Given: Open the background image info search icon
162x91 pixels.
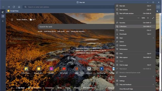Looking at the screenshot, I should [x=72, y=48].
